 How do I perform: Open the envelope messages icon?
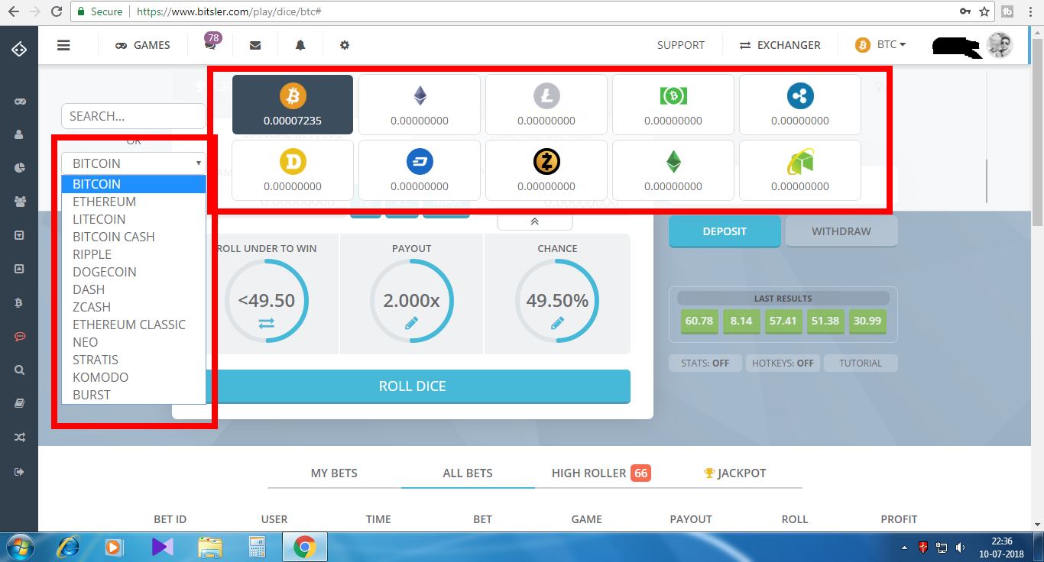tap(255, 45)
